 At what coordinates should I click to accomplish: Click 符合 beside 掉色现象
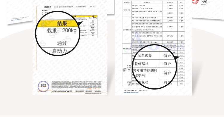(x=167, y=56)
